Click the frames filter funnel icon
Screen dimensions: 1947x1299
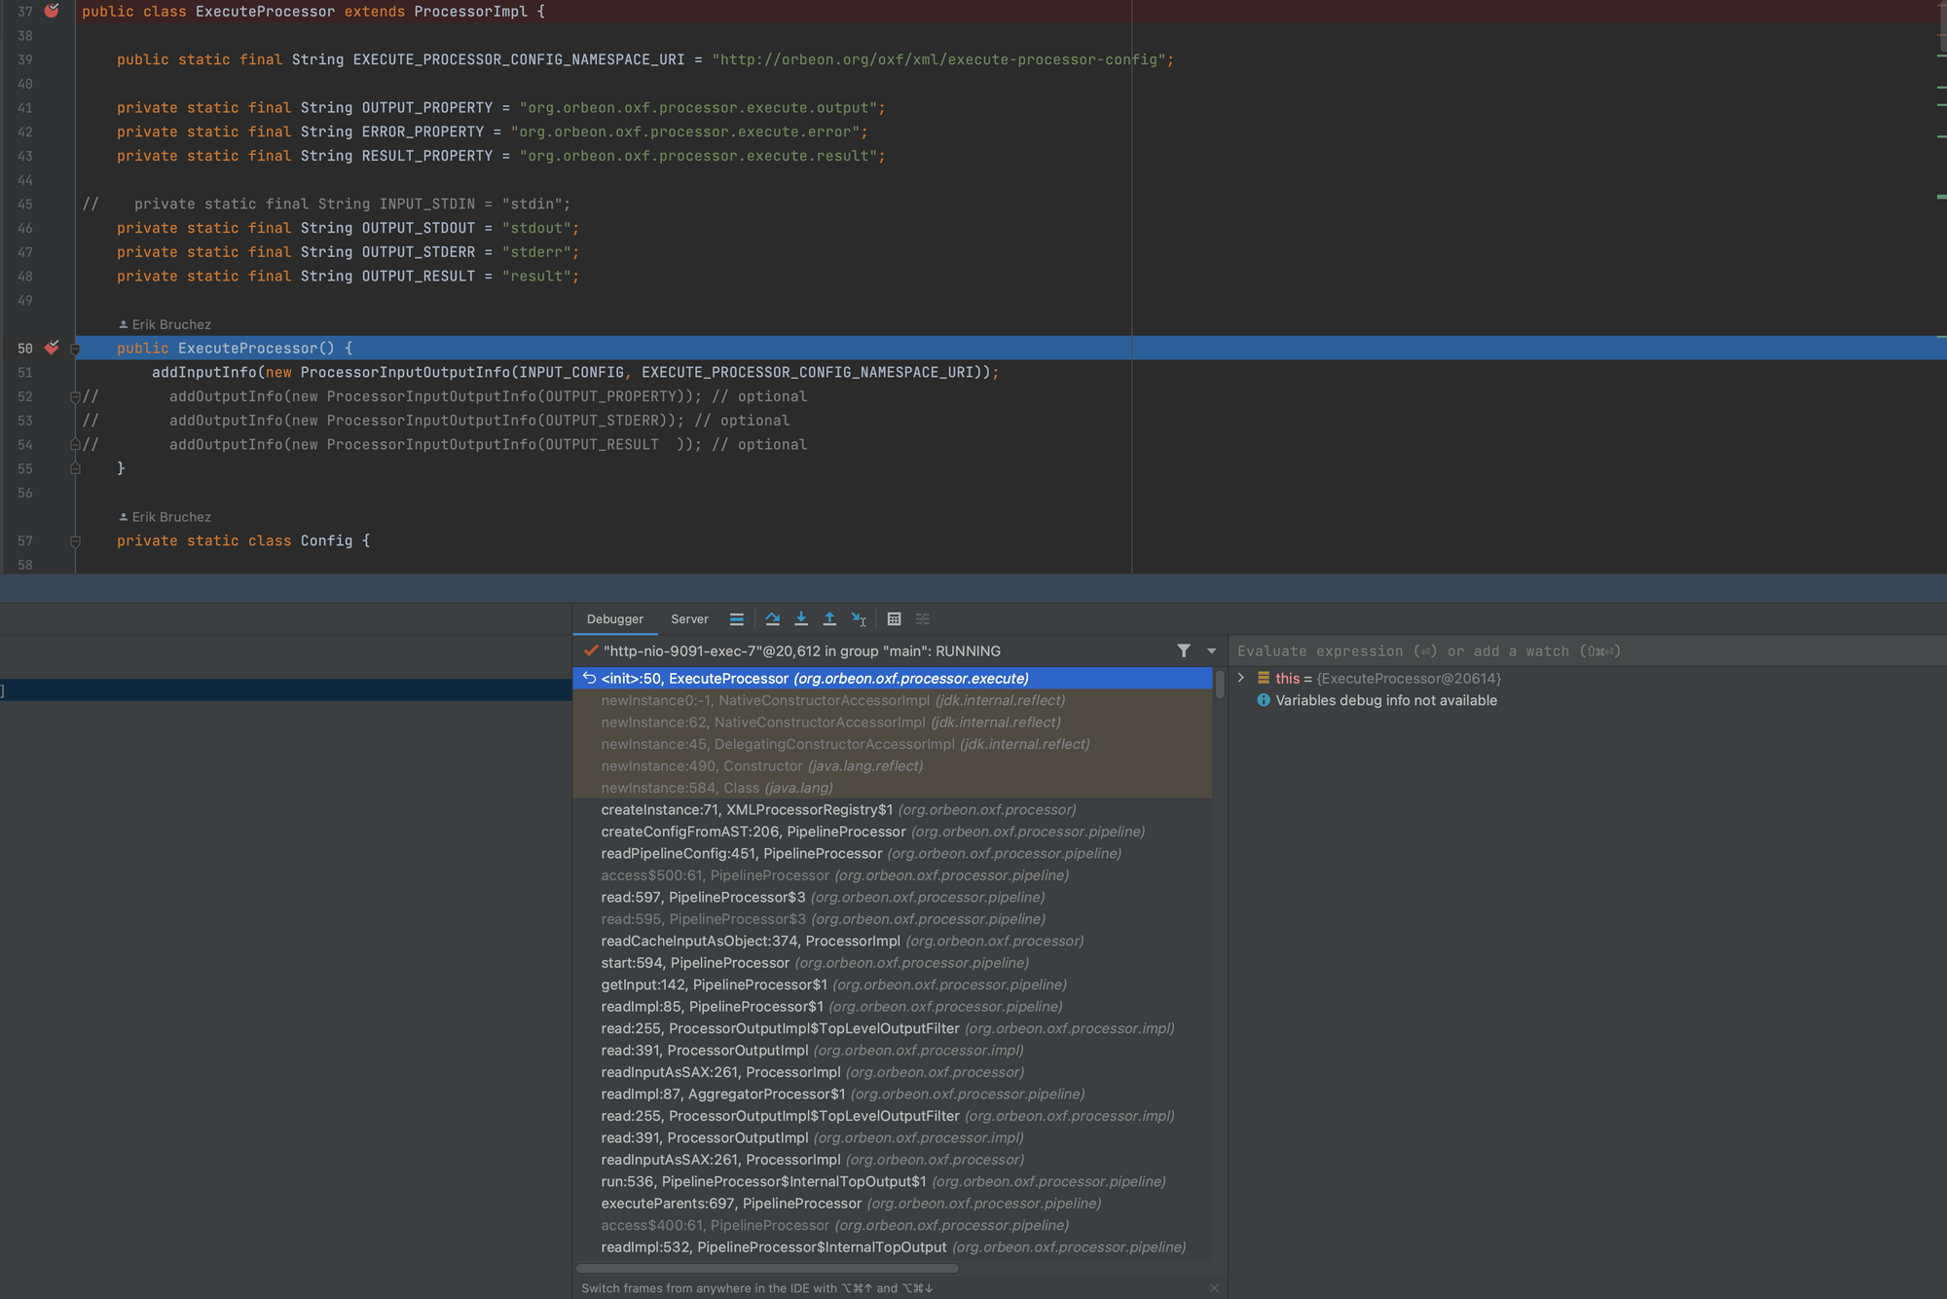click(1183, 650)
